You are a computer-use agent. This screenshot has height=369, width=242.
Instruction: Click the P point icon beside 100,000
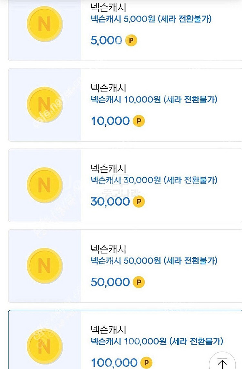(146, 363)
